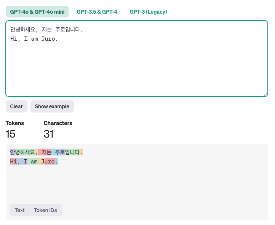Screen dimensions: 275x225
Task: Switch output view to Text
Action: (x=20, y=210)
